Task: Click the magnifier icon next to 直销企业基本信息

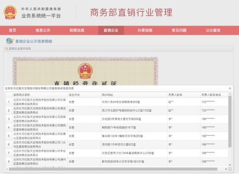Action: [x=6, y=48]
